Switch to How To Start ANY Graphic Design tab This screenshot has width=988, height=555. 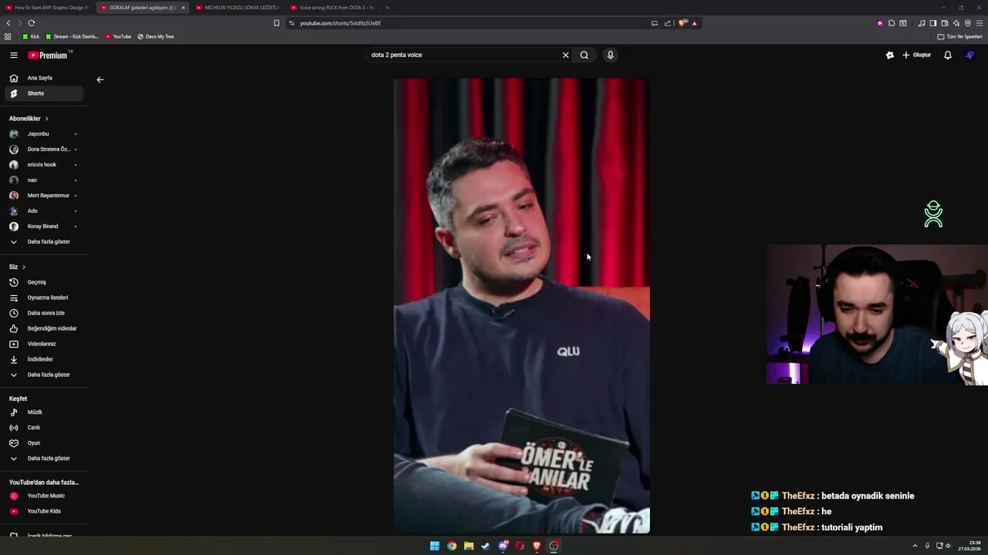click(48, 8)
